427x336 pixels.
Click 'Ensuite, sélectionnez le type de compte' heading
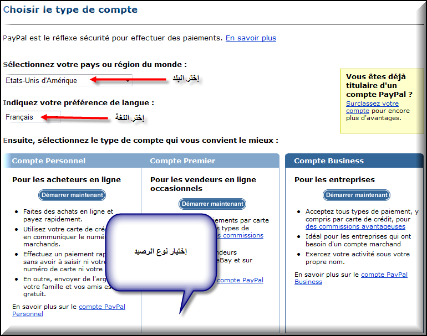140,141
